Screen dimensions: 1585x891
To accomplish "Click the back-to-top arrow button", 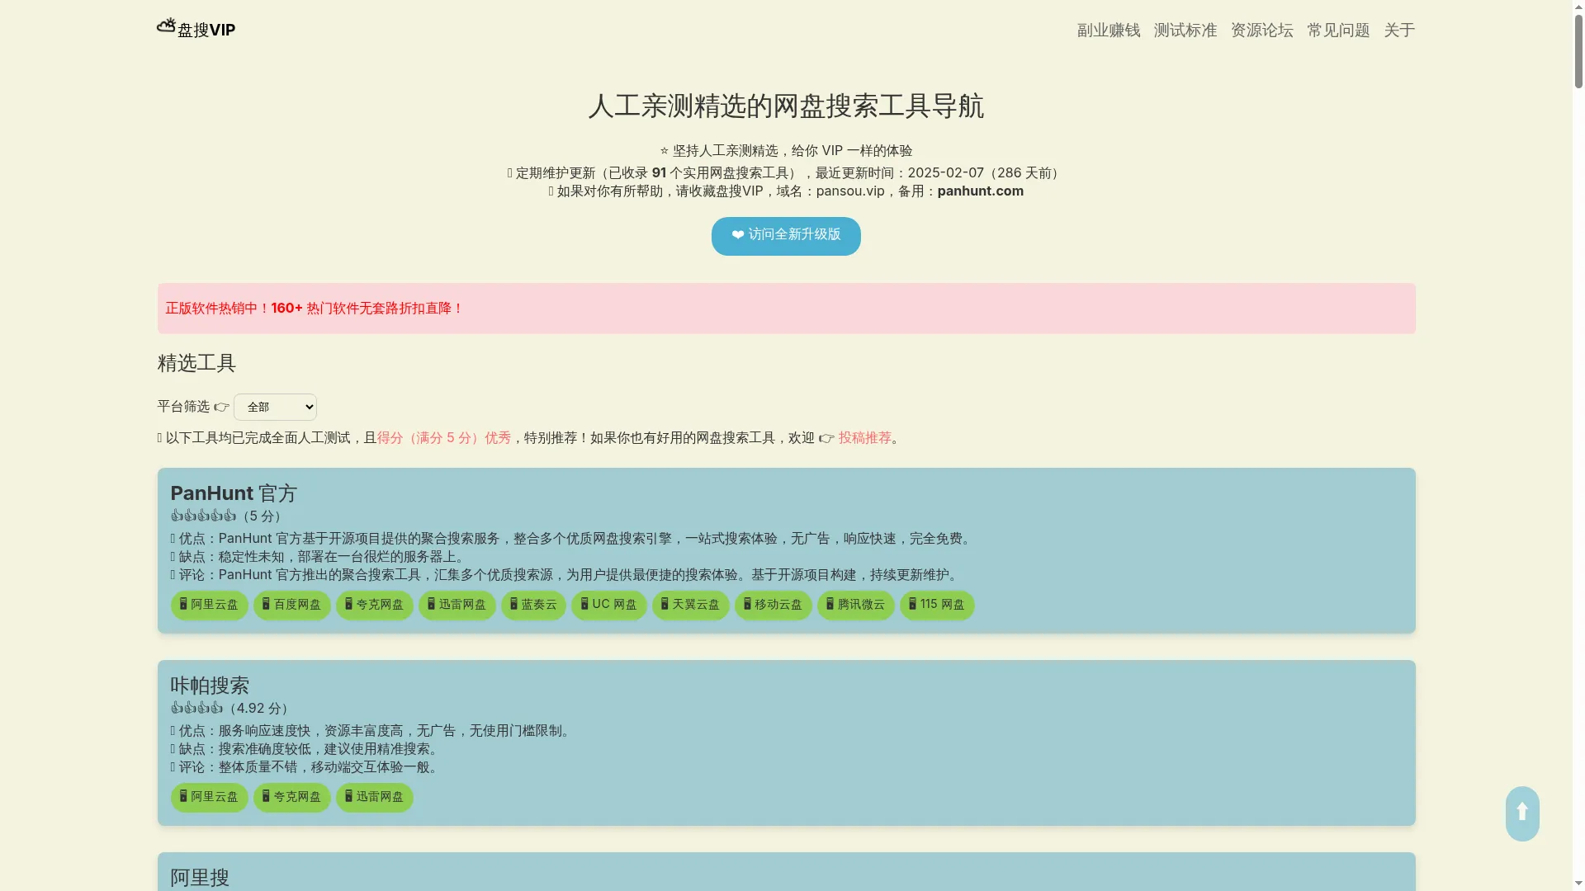I will point(1521,813).
